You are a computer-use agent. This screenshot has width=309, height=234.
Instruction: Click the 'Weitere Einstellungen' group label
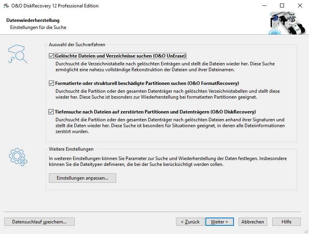pyautogui.click(x=71, y=149)
